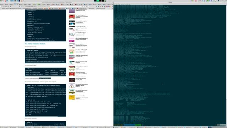The height and width of the screenshot is (128, 227).
Task: Open the Edit menu in the terminal window
Action: [117, 4]
